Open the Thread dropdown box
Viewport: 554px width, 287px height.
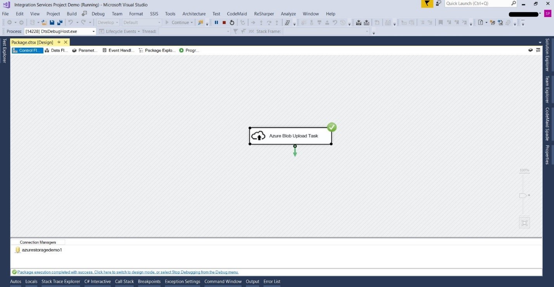194,31
